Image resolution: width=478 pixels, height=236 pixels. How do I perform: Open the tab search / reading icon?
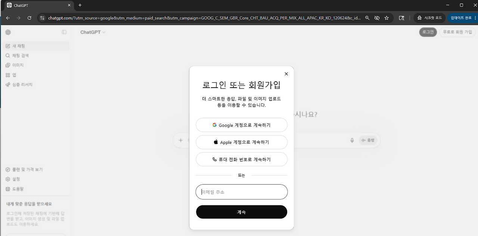402,18
